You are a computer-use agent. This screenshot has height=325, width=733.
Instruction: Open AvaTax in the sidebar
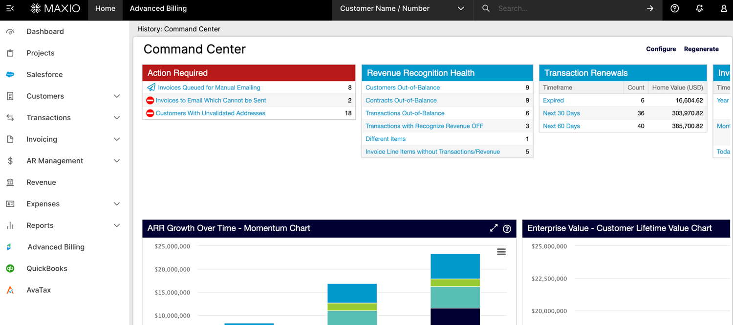39,290
